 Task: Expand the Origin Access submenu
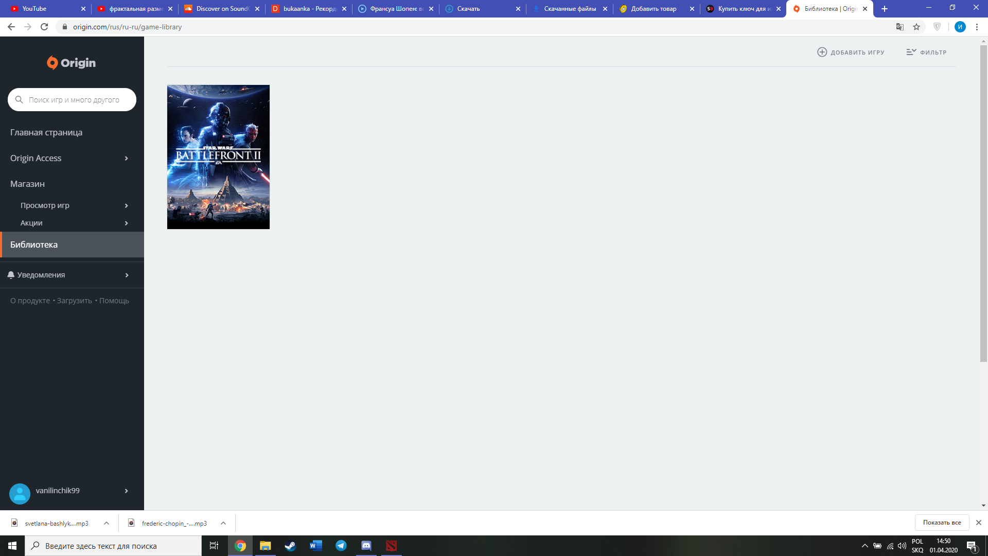[126, 159]
